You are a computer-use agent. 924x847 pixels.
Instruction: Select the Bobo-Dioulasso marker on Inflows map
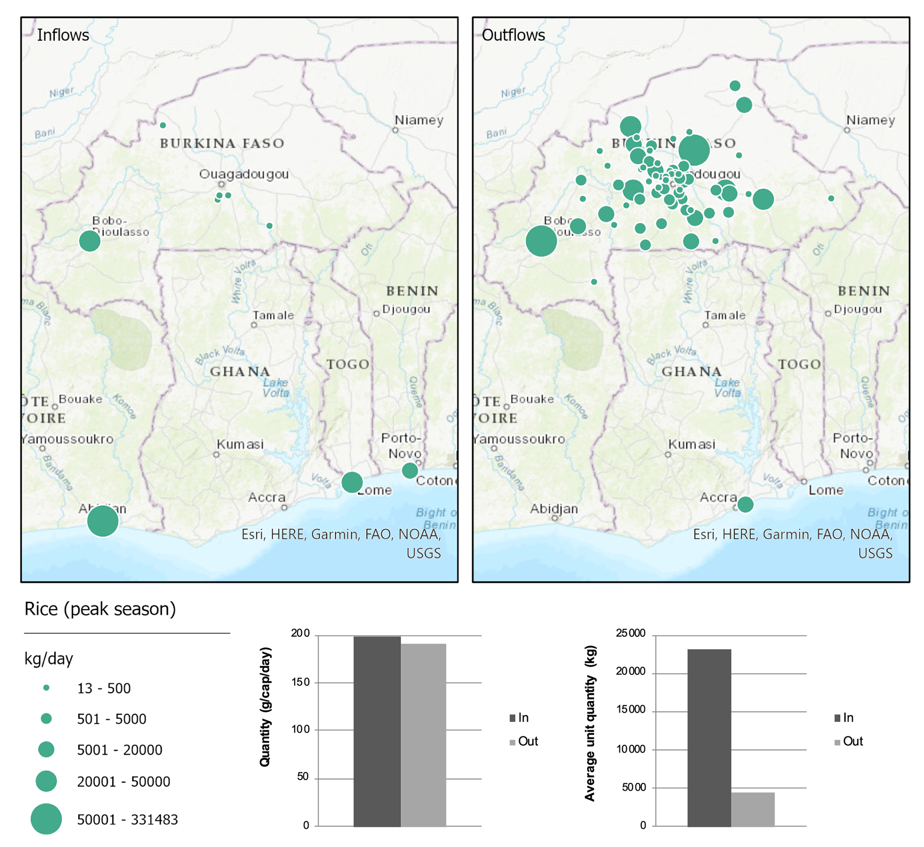(90, 241)
